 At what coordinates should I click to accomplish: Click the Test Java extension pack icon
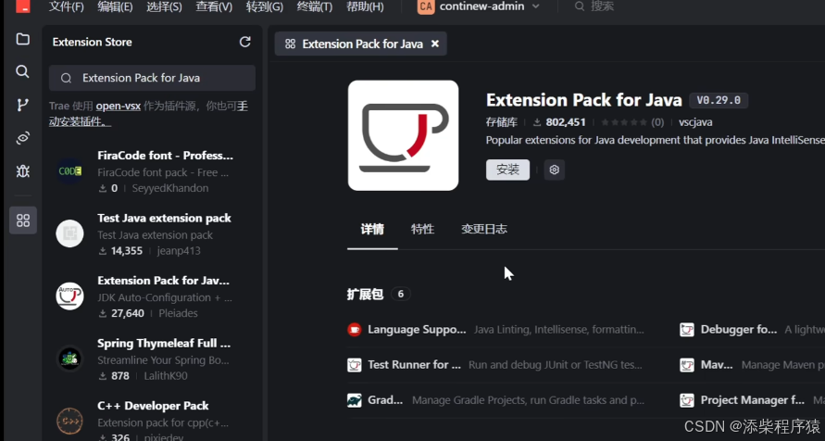click(69, 233)
